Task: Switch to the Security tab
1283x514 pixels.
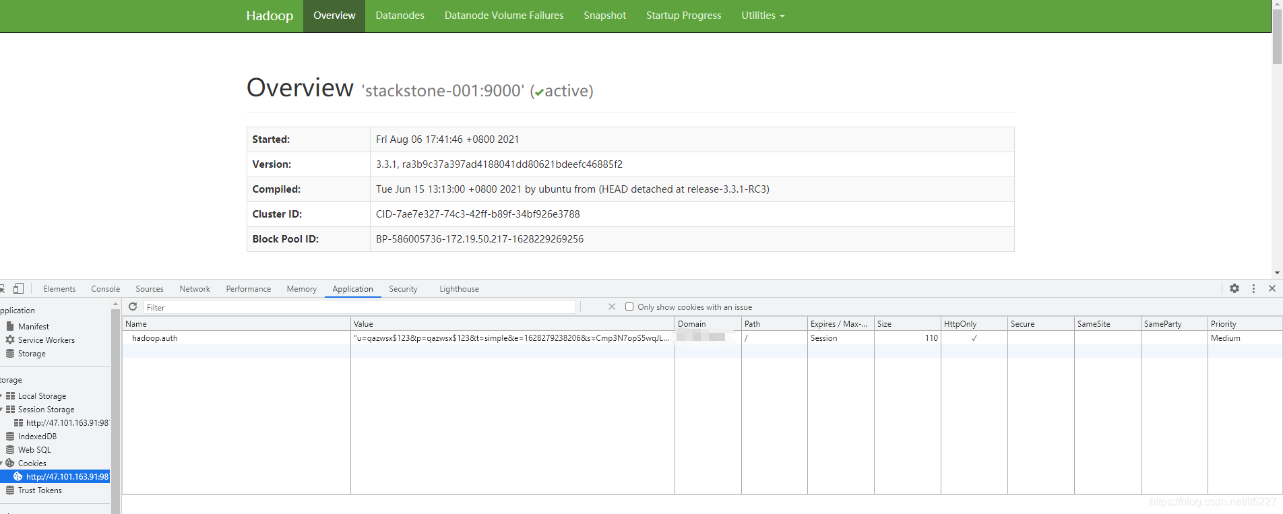Action: [403, 289]
